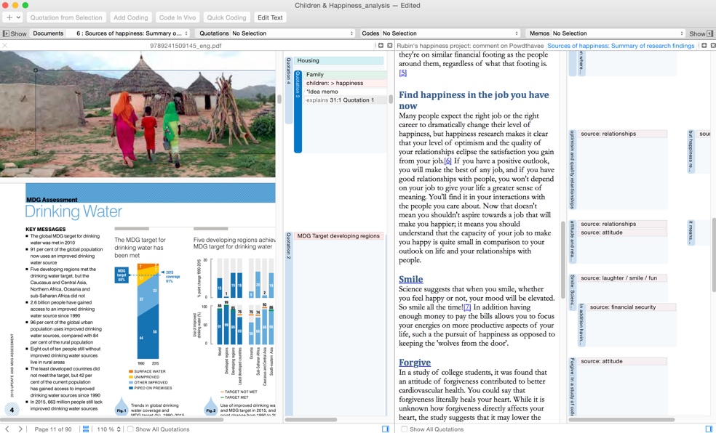Close the 9789241509145_eng.pdf document pane

tap(5, 46)
